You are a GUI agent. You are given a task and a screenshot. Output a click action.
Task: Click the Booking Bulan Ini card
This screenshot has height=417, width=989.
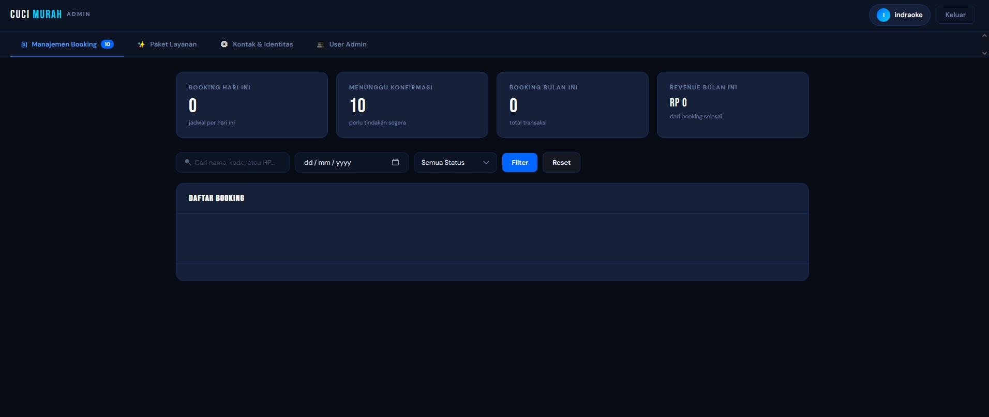coord(573,105)
